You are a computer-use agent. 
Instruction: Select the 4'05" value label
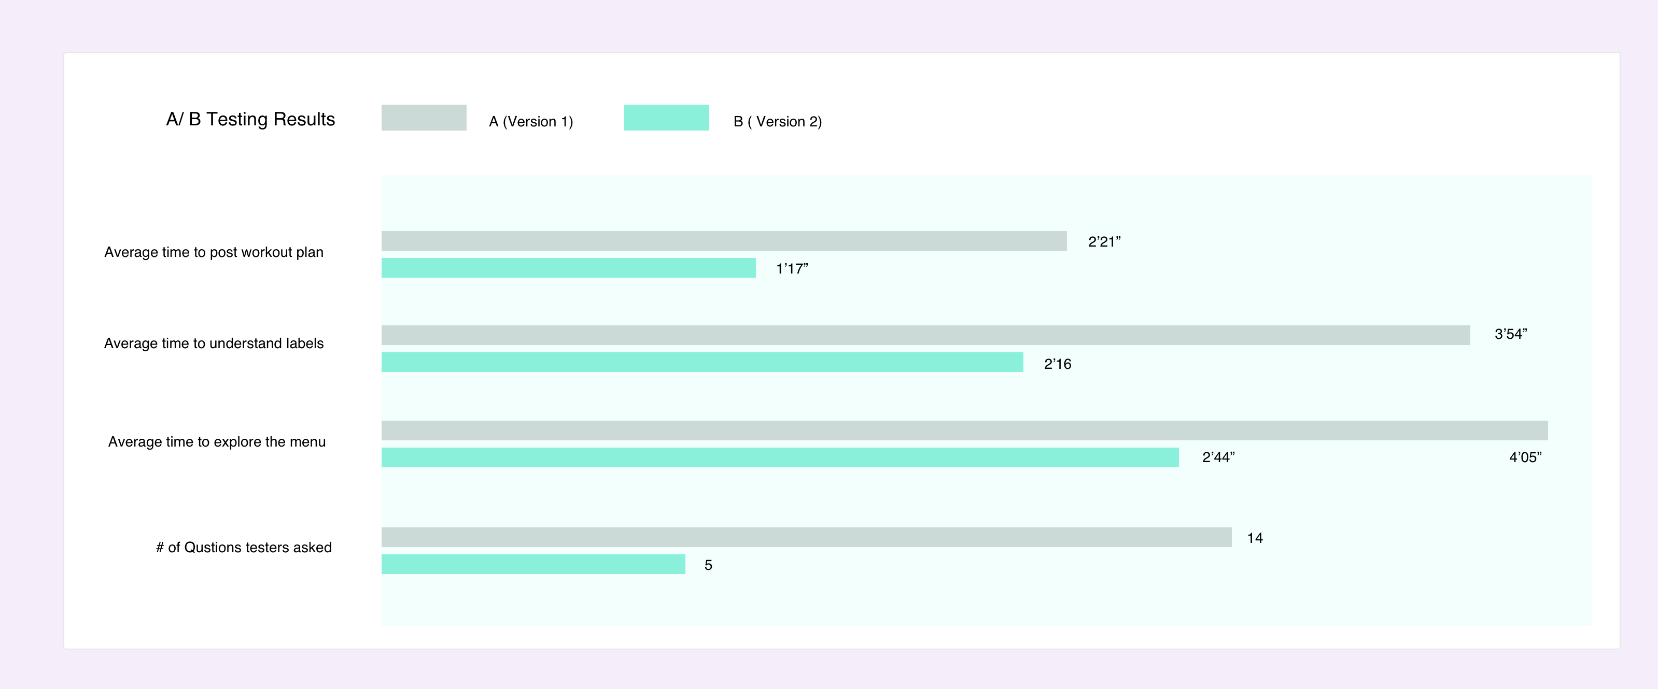click(1525, 457)
